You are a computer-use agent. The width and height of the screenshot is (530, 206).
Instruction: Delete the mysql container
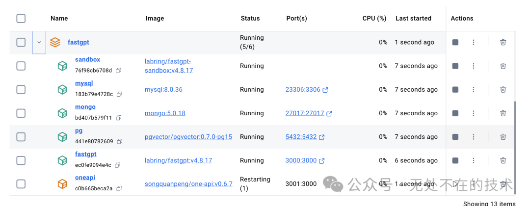[503, 89]
